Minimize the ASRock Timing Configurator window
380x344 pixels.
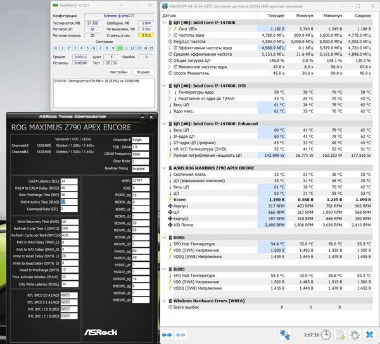pyautogui.click(x=142, y=118)
